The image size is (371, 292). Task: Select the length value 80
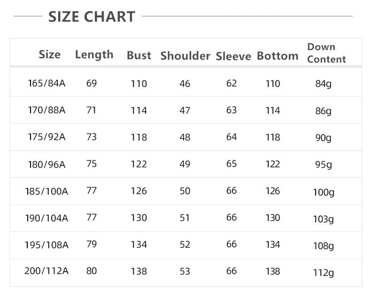(92, 271)
